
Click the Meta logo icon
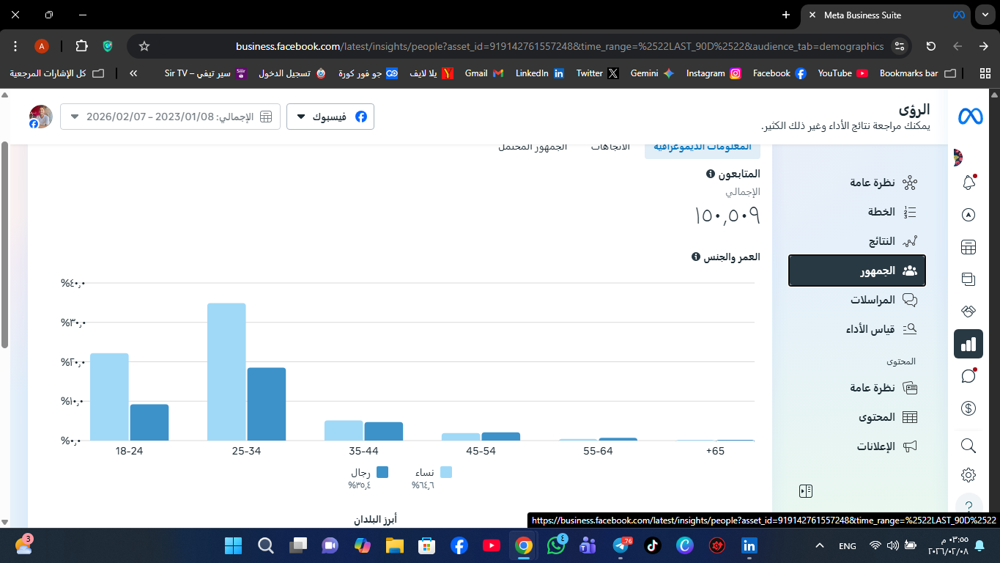click(970, 116)
